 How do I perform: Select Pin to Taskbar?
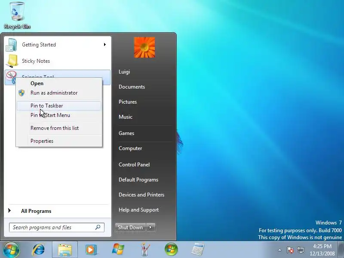tap(59, 106)
